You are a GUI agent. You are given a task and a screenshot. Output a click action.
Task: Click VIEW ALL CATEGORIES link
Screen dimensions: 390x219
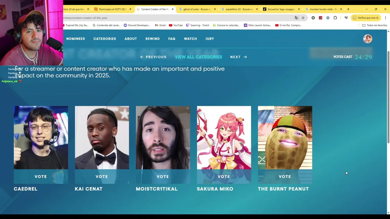pyautogui.click(x=198, y=57)
